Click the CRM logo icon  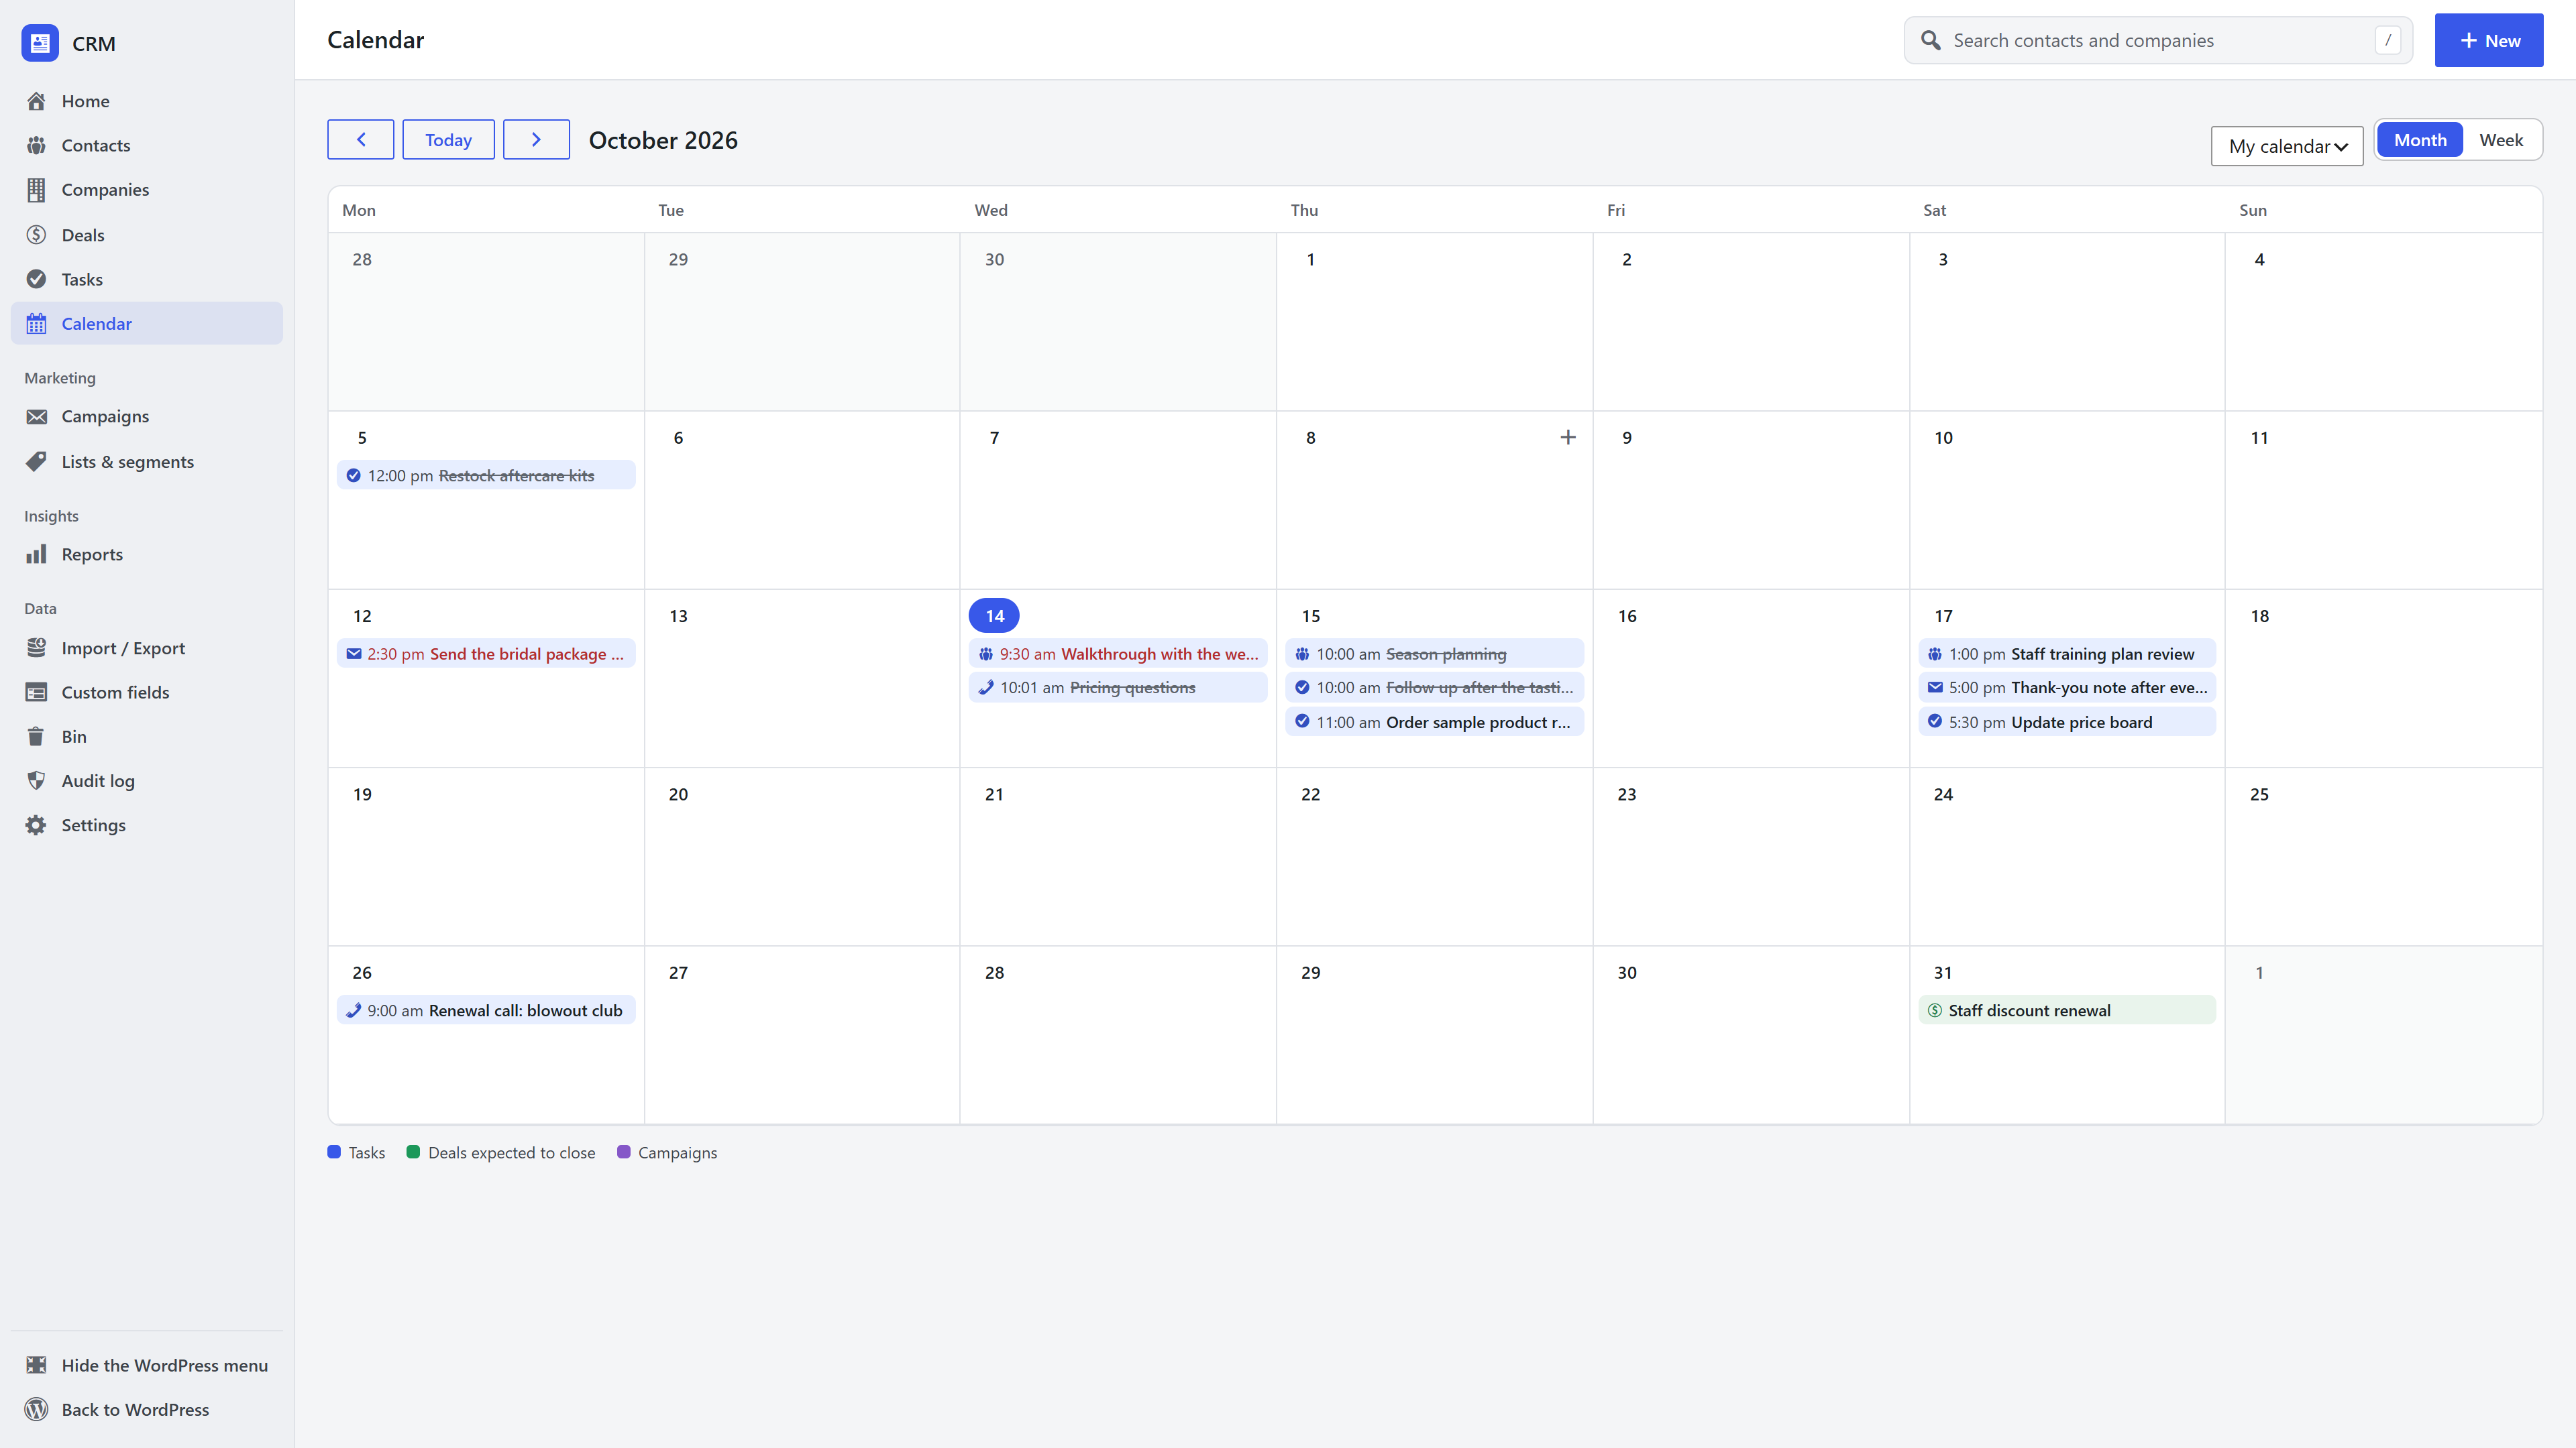tap(40, 43)
